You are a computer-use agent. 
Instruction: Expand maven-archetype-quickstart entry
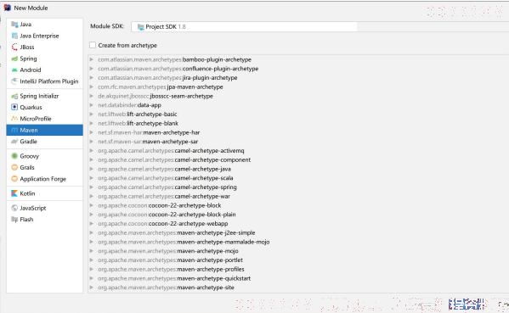pos(92,278)
